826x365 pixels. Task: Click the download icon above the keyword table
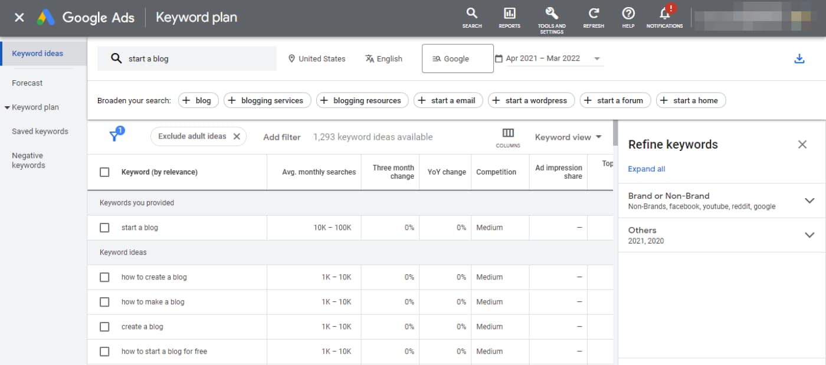coord(799,58)
